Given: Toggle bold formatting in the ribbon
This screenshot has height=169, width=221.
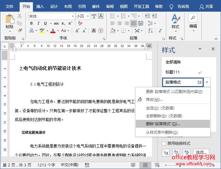Looking at the screenshot, I should tap(31, 23).
